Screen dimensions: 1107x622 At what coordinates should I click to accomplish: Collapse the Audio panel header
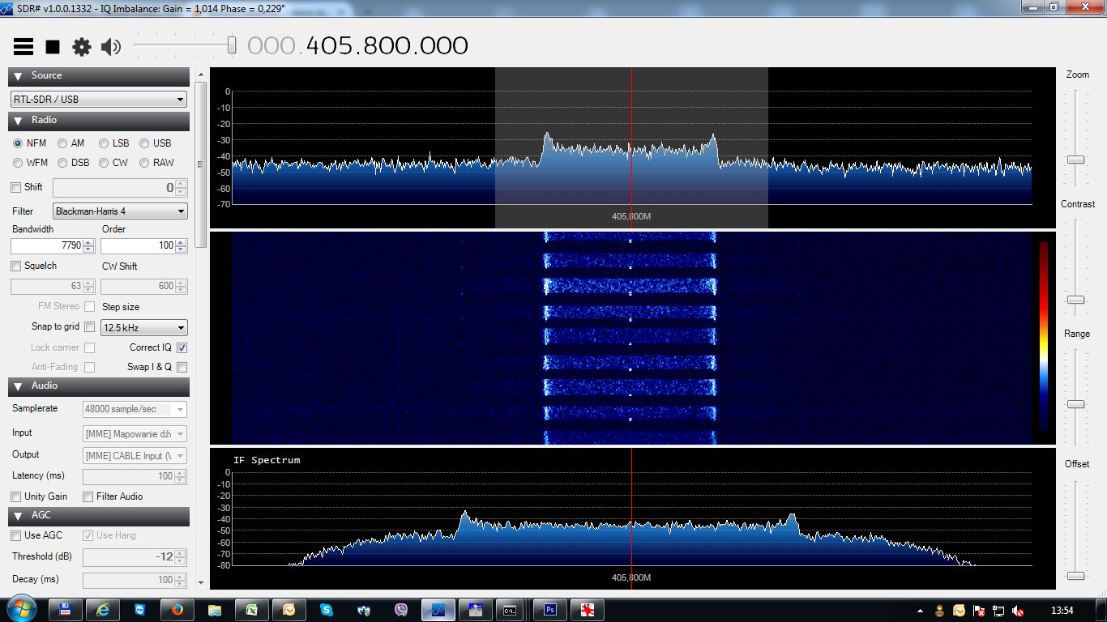pyautogui.click(x=99, y=386)
